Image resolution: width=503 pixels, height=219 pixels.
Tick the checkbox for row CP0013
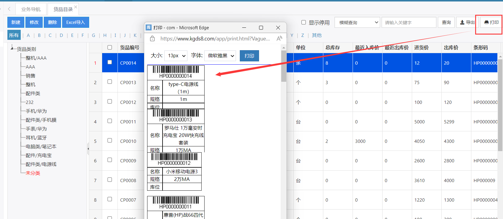[110, 82]
